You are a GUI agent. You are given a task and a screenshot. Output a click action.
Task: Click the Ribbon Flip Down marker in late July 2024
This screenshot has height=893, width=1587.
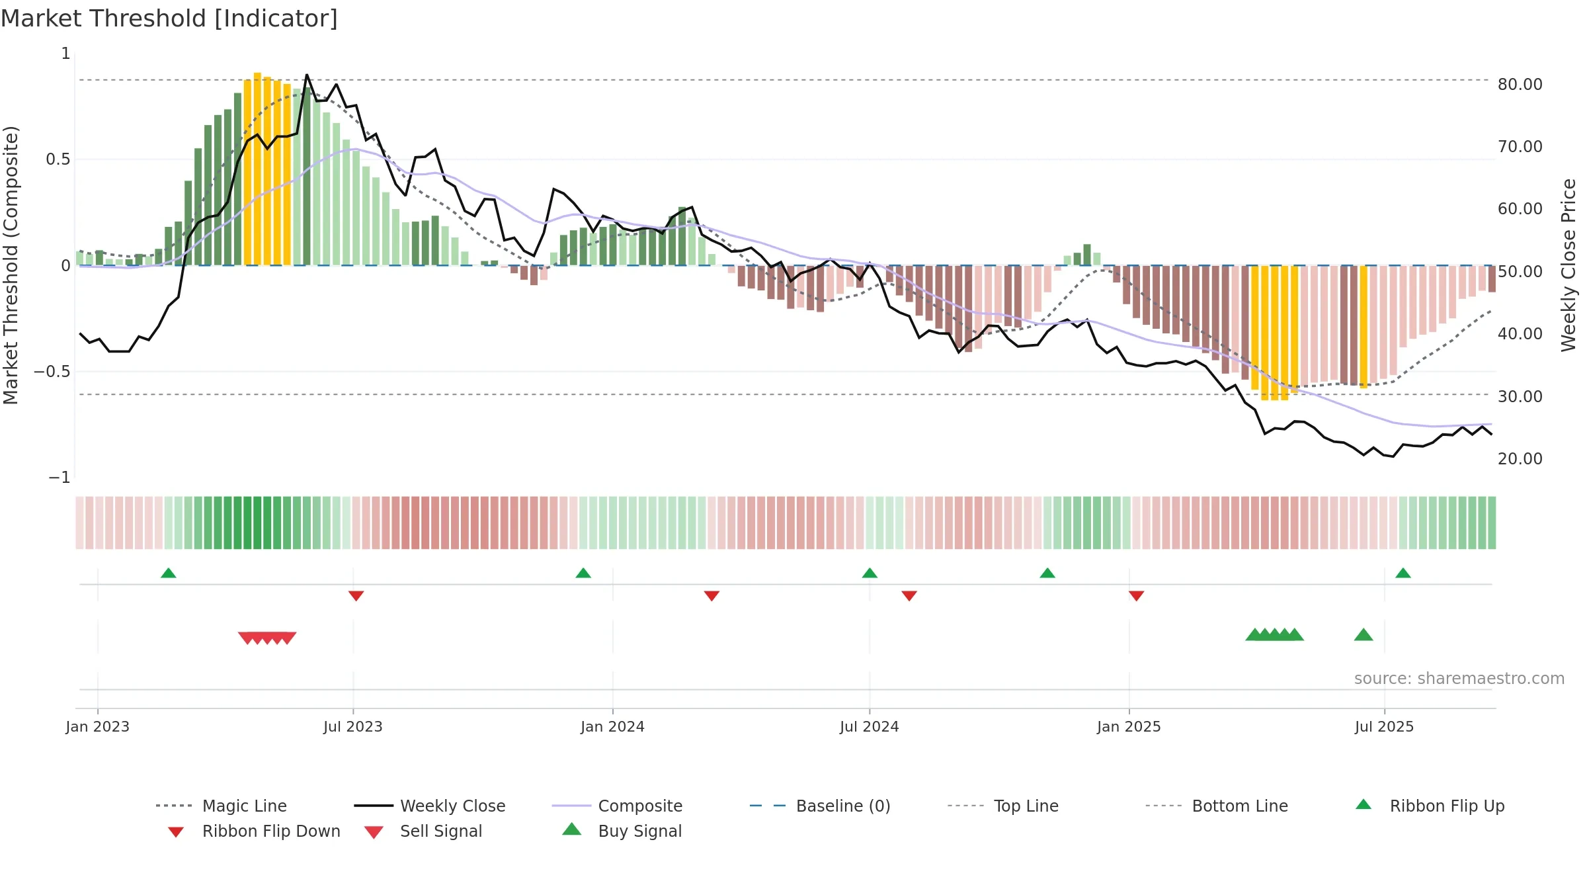[x=909, y=596]
